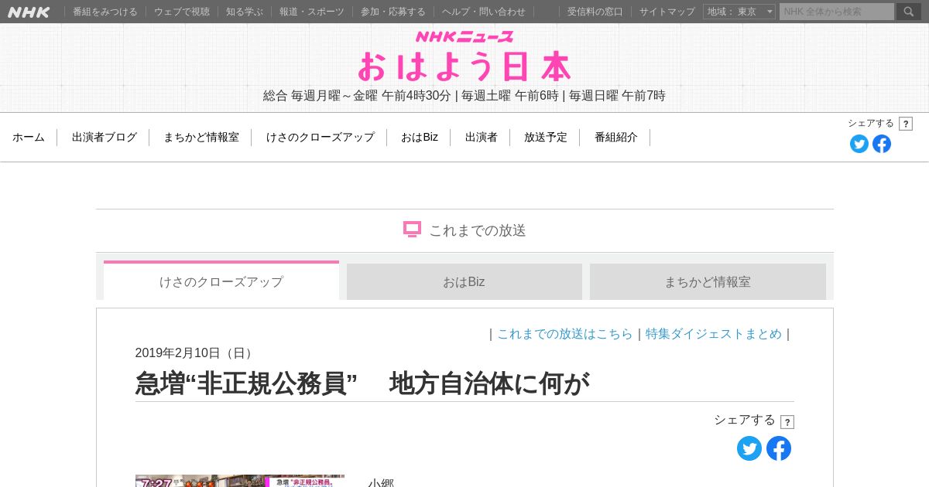Viewport: 929px width, 487px height.
Task: Click the broadcast schedule text under the logo
Action: (464, 96)
